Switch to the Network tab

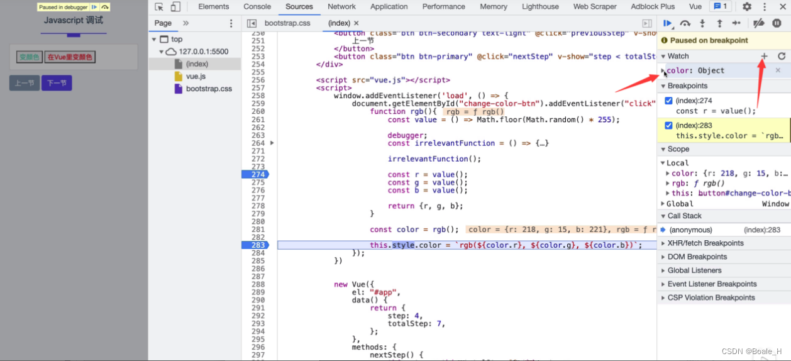click(341, 7)
